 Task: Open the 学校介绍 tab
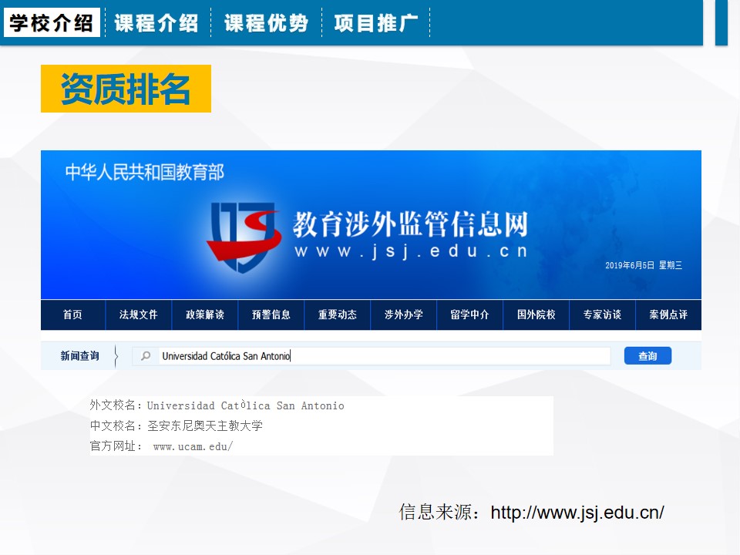coord(52,22)
